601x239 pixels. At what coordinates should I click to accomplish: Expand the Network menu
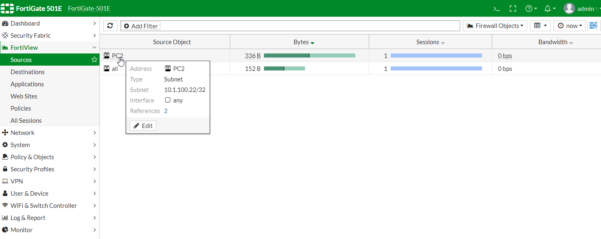pos(50,133)
